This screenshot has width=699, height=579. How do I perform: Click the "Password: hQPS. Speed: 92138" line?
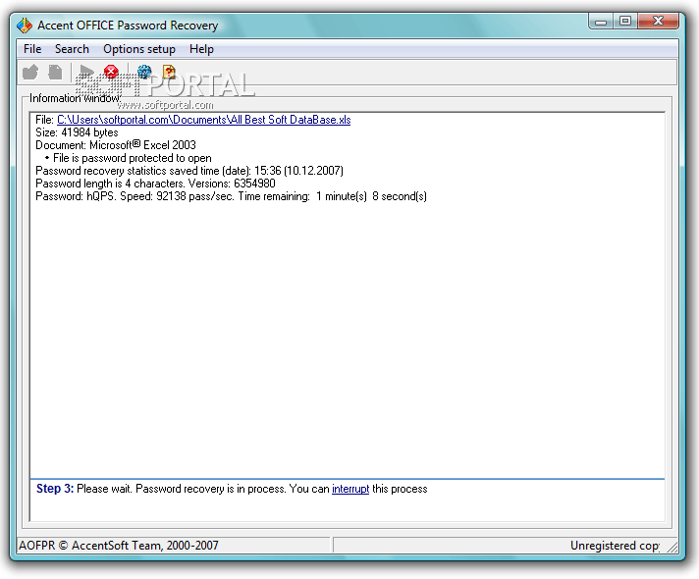(x=231, y=196)
